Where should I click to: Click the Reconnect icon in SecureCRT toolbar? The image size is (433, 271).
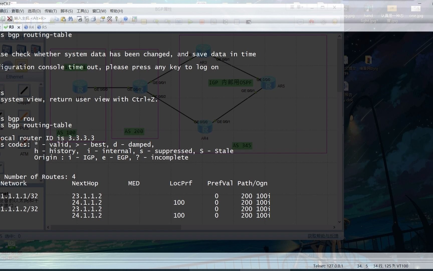(3, 19)
